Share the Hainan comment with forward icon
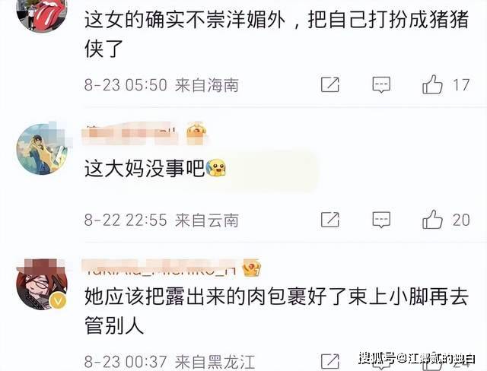Screen dimensions: 487x371 329,84
